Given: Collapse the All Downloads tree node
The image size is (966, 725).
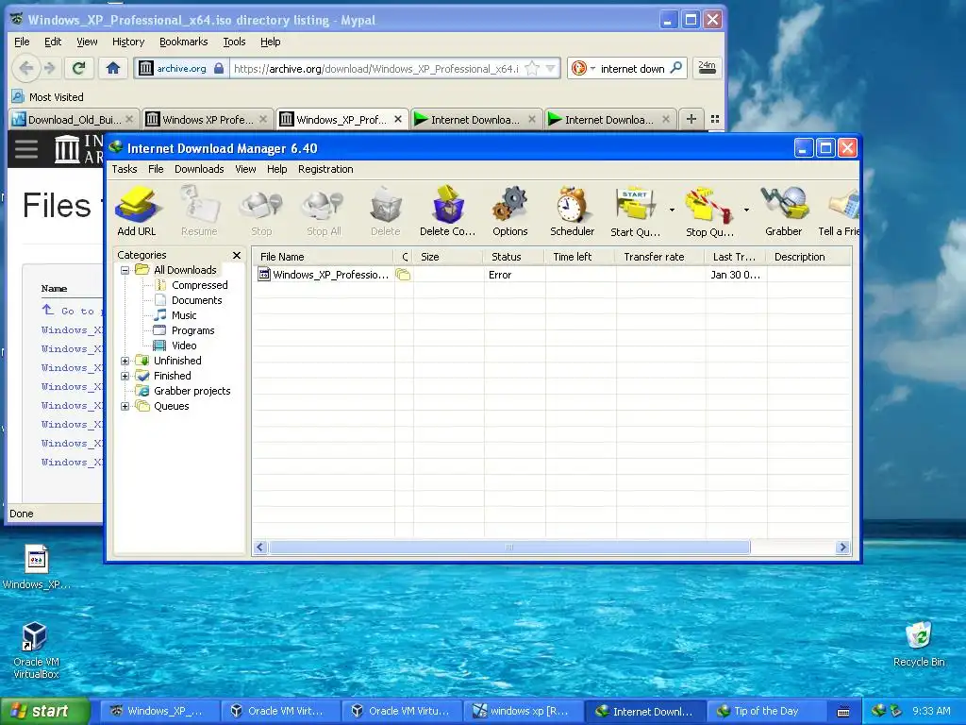Looking at the screenshot, I should point(125,270).
